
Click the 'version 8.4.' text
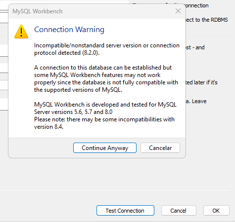[x=48, y=127]
